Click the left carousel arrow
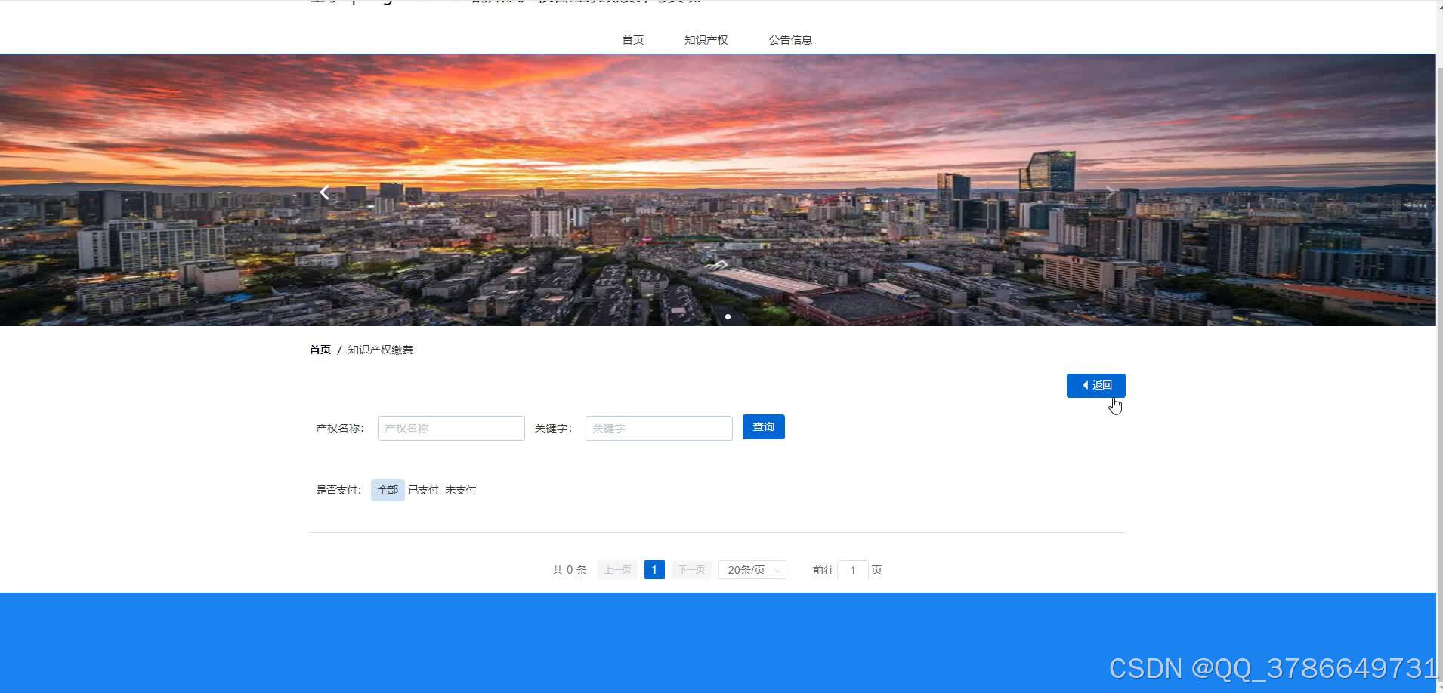This screenshot has height=693, width=1443. tap(325, 192)
